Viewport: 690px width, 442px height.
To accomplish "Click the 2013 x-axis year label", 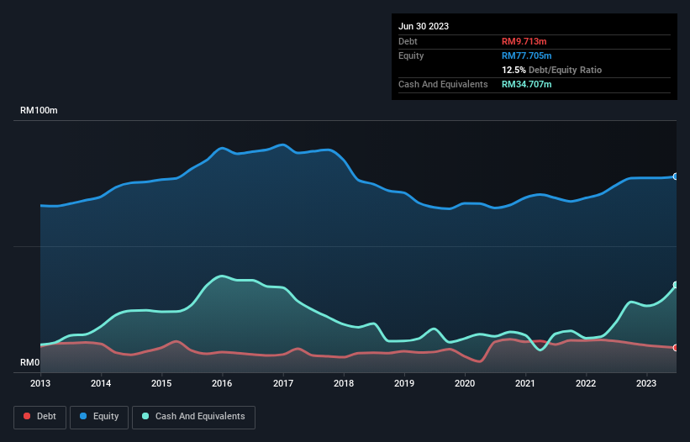I will click(x=40, y=384).
